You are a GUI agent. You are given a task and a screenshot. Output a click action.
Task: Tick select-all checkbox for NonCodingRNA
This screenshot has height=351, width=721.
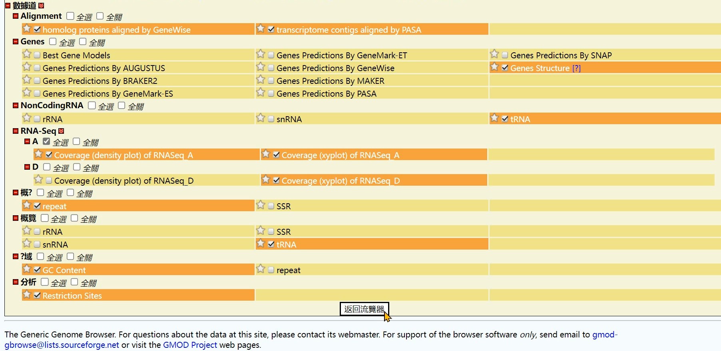coord(92,105)
